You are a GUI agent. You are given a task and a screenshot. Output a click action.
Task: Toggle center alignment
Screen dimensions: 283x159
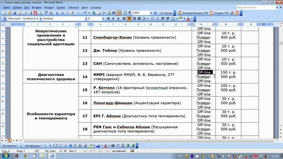tap(129, 19)
